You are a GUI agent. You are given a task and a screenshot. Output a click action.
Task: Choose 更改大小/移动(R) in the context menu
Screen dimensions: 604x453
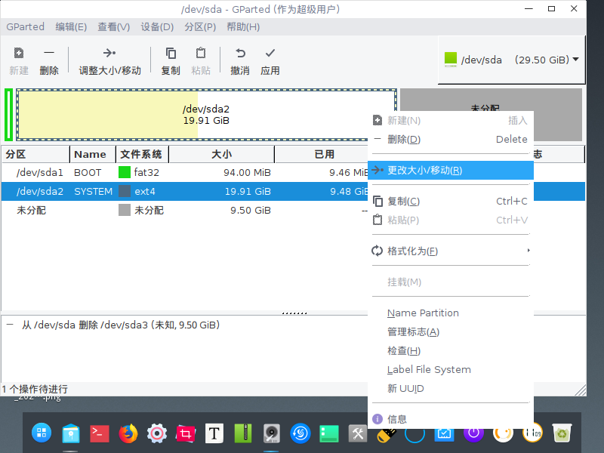pyautogui.click(x=451, y=171)
